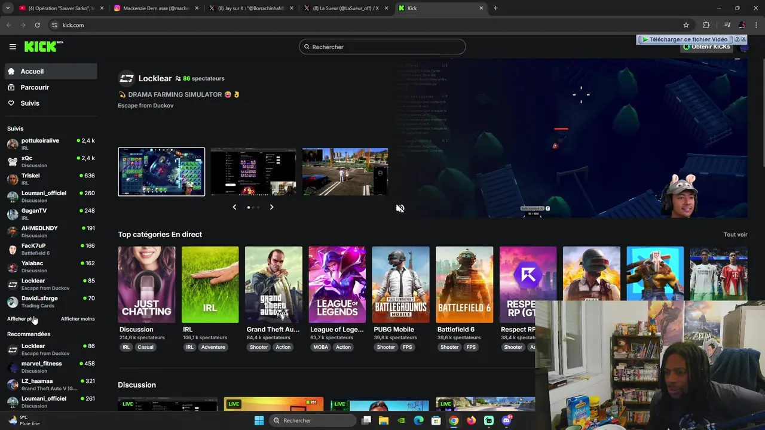
Task: Open Firefox from taskbar
Action: pos(472,420)
